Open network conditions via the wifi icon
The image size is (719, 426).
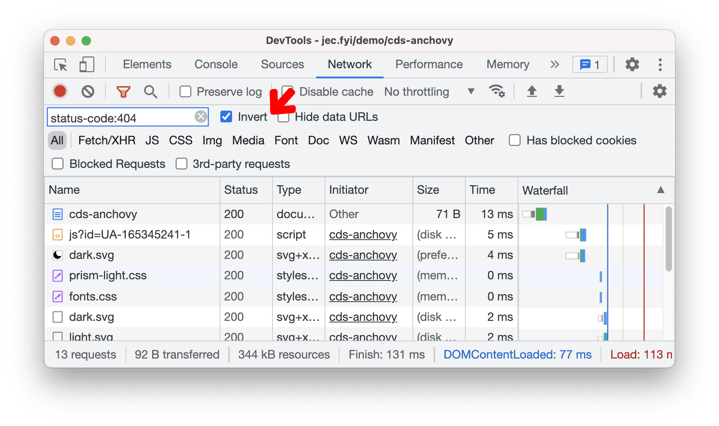497,91
